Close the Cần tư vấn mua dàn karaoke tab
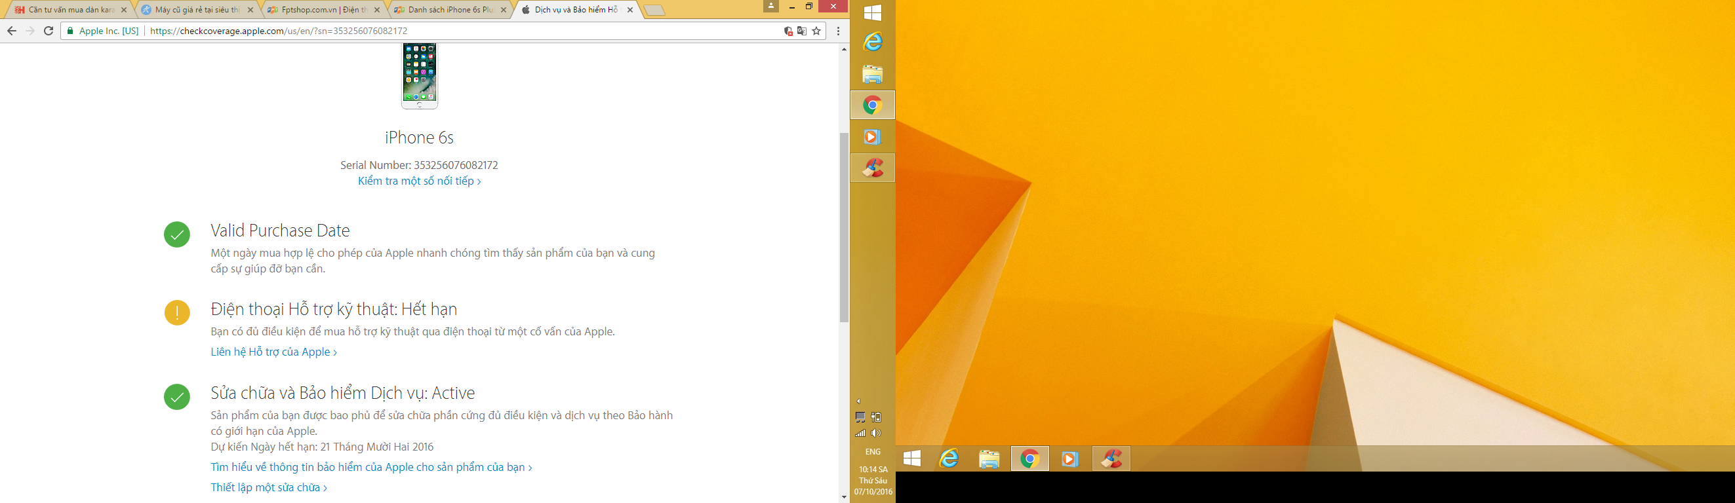1735x503 pixels. point(123,10)
